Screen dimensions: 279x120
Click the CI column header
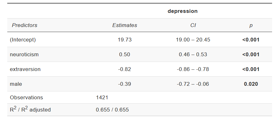193,25
